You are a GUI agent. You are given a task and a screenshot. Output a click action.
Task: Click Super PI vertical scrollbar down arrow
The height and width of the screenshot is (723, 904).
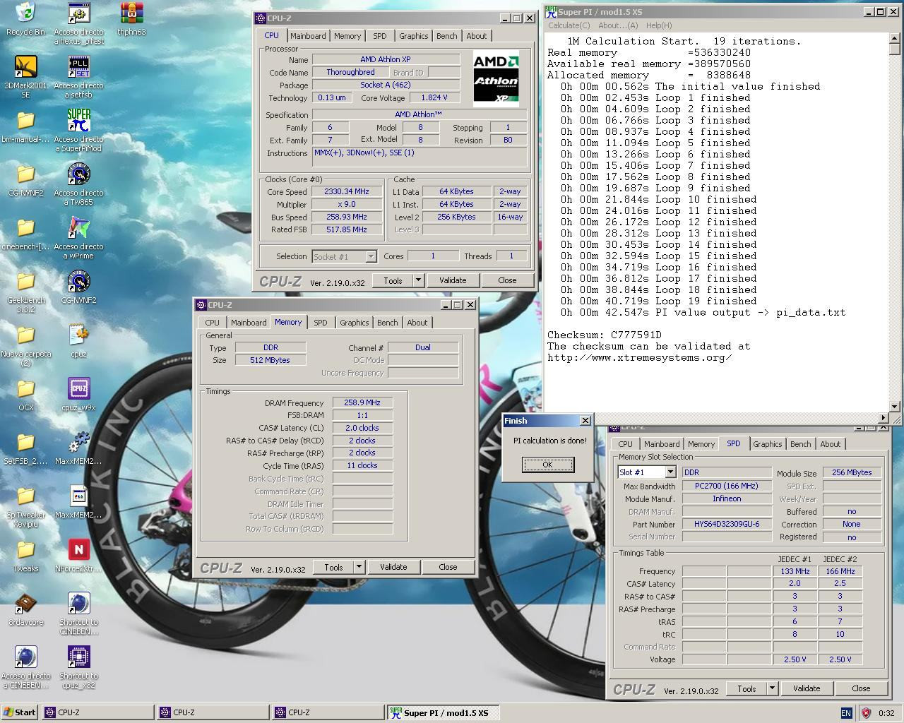pyautogui.click(x=895, y=407)
